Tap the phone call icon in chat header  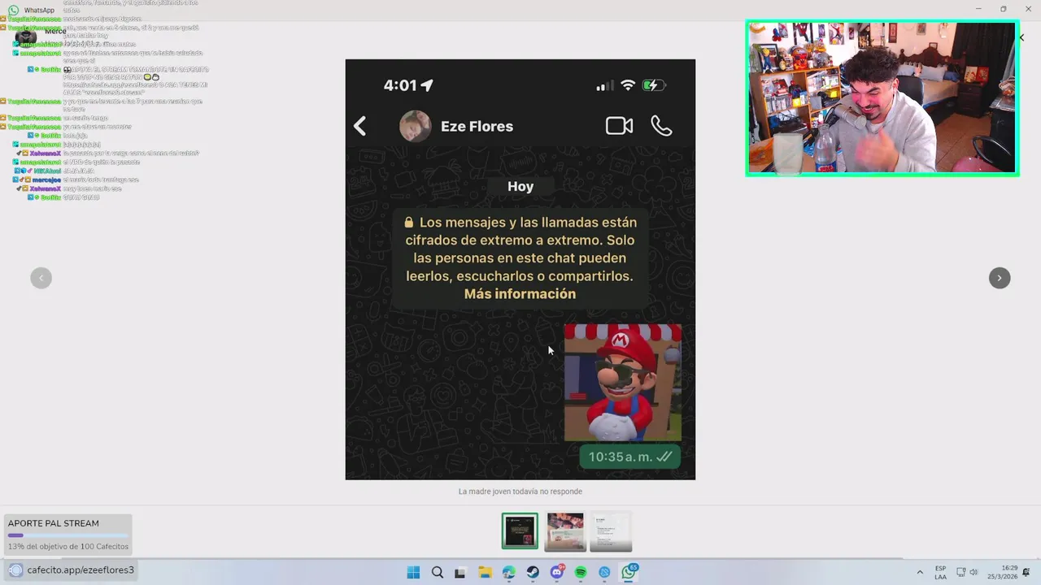pyautogui.click(x=661, y=126)
